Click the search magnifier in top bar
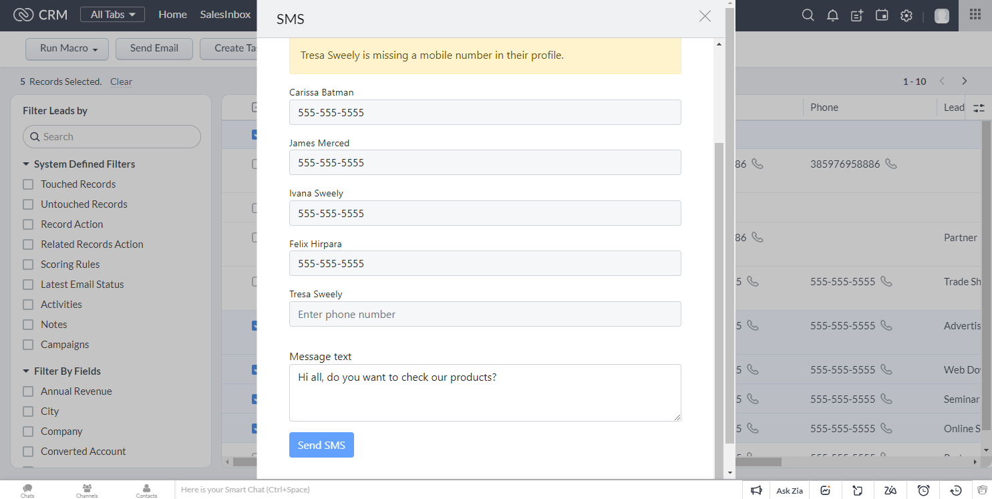Image resolution: width=992 pixels, height=499 pixels. (808, 15)
